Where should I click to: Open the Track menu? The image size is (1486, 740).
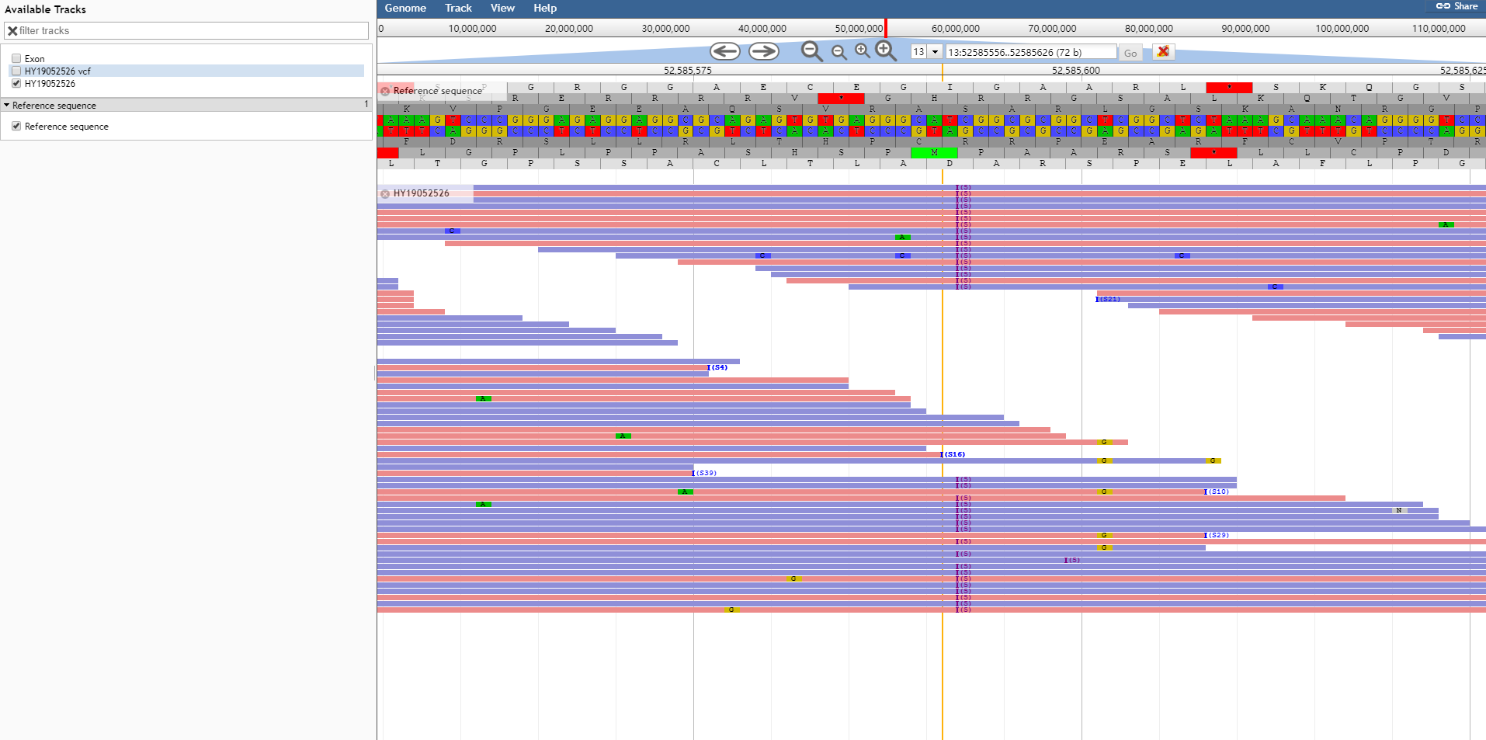458,8
